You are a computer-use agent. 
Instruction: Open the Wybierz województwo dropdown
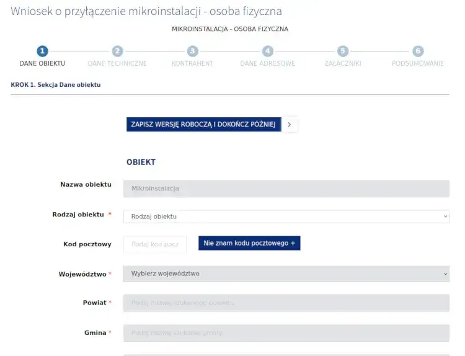click(x=286, y=274)
